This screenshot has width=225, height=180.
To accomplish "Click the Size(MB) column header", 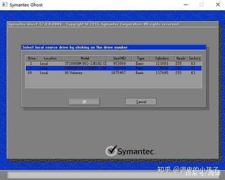I will pos(120,59).
